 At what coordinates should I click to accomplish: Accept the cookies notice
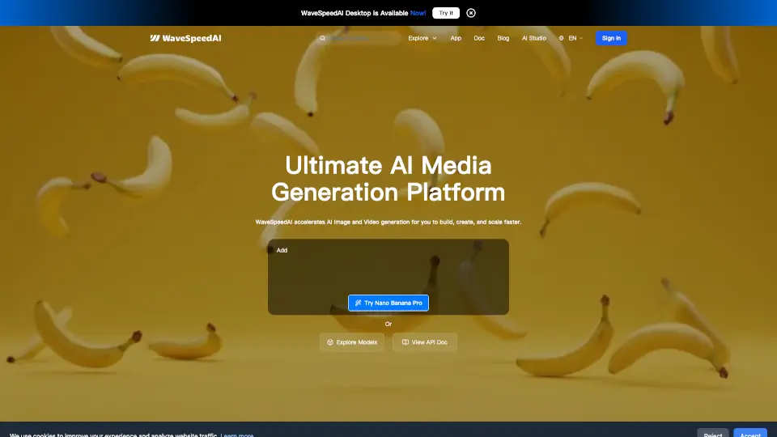pos(749,433)
